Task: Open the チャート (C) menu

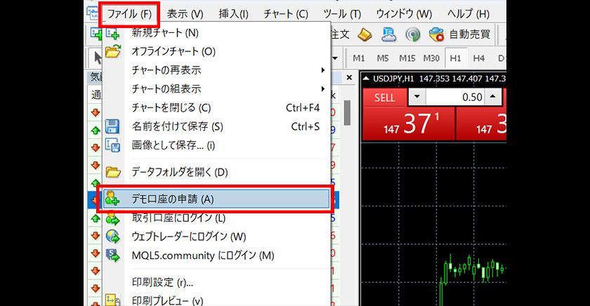Action: pyautogui.click(x=286, y=14)
